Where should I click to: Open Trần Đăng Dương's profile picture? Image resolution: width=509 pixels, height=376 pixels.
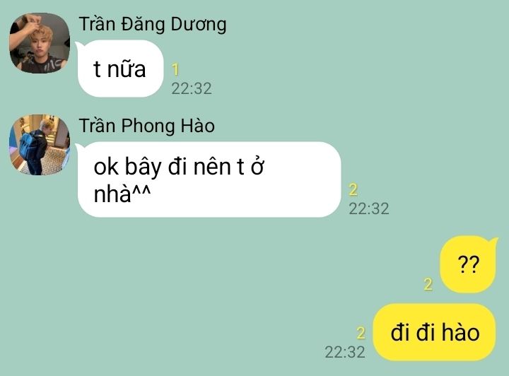[40, 43]
